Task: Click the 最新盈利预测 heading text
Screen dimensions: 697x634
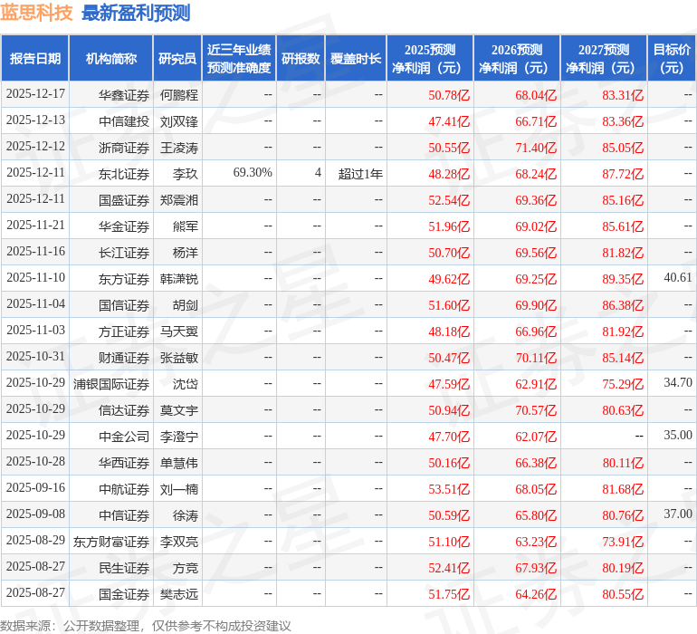Action: pos(136,13)
